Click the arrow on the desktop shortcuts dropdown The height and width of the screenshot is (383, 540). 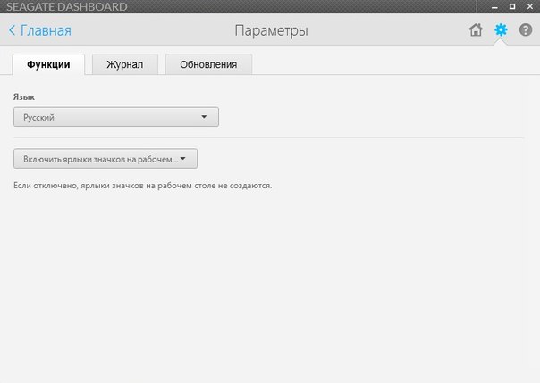[183, 159]
